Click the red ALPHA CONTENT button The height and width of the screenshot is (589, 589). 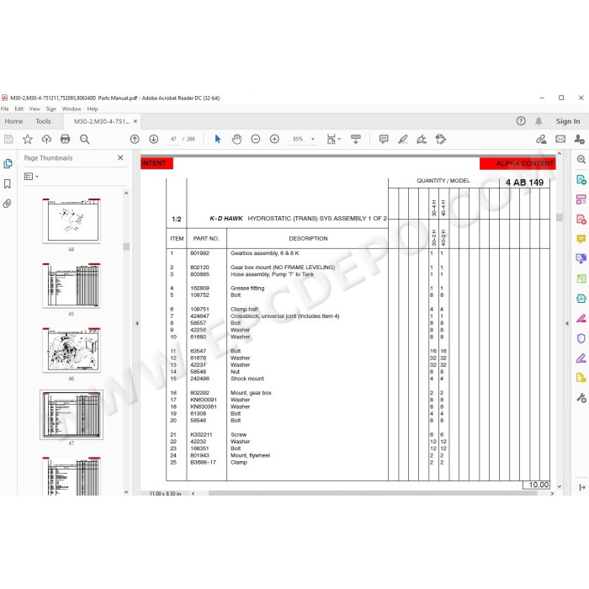tap(517, 163)
